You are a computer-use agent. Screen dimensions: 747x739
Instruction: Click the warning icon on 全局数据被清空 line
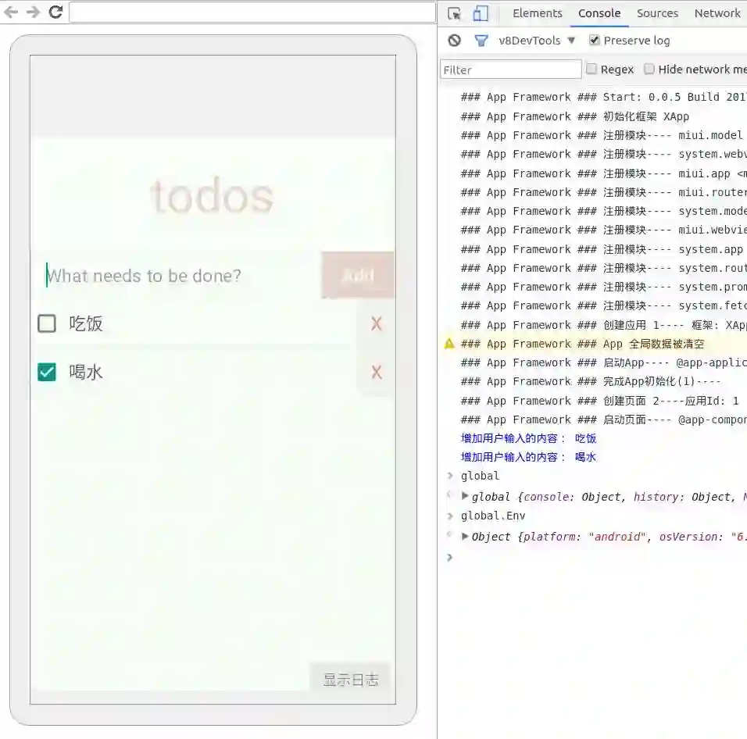click(x=449, y=343)
